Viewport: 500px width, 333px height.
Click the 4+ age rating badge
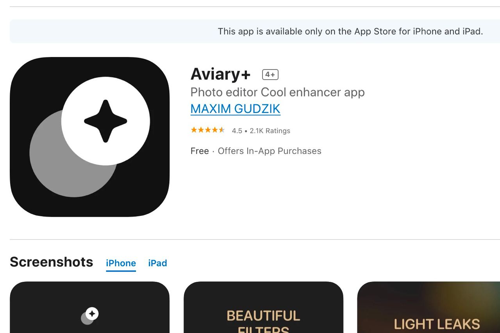pos(270,74)
